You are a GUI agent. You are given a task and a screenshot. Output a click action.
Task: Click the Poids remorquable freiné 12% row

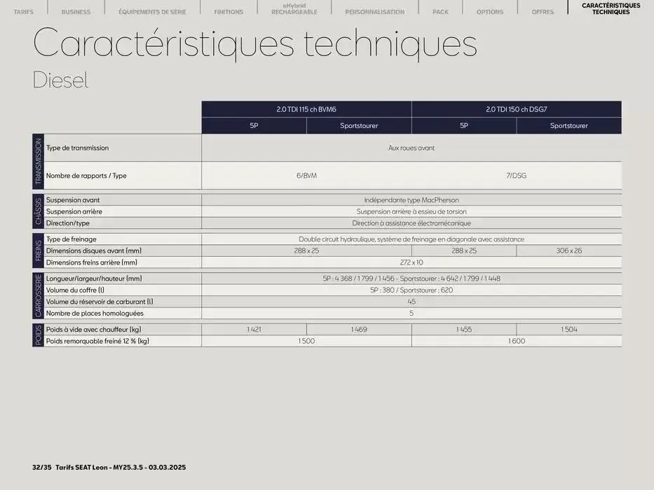[105, 341]
